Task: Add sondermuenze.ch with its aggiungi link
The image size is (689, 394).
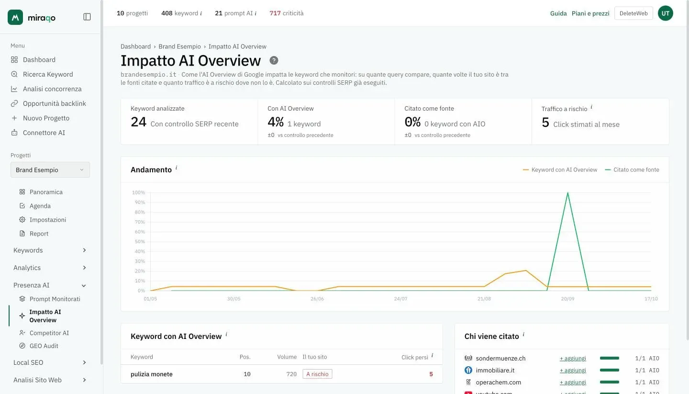Action: [573, 358]
